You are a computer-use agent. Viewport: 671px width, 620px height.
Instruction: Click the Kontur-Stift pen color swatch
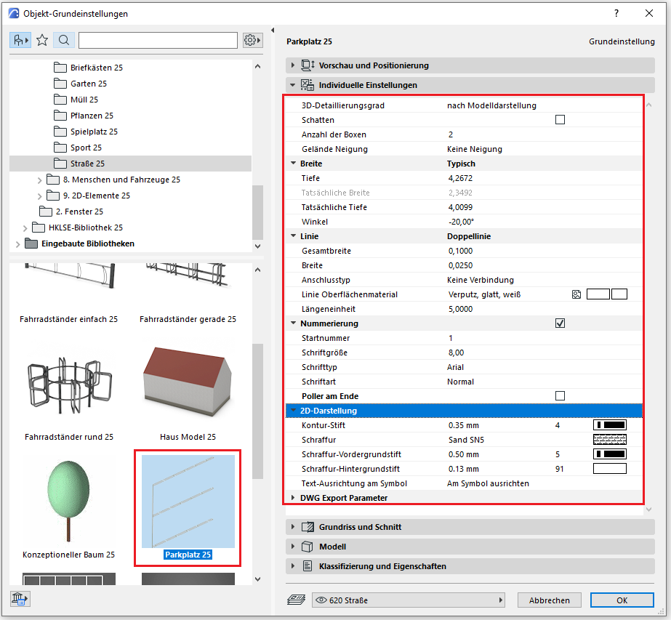(x=610, y=425)
